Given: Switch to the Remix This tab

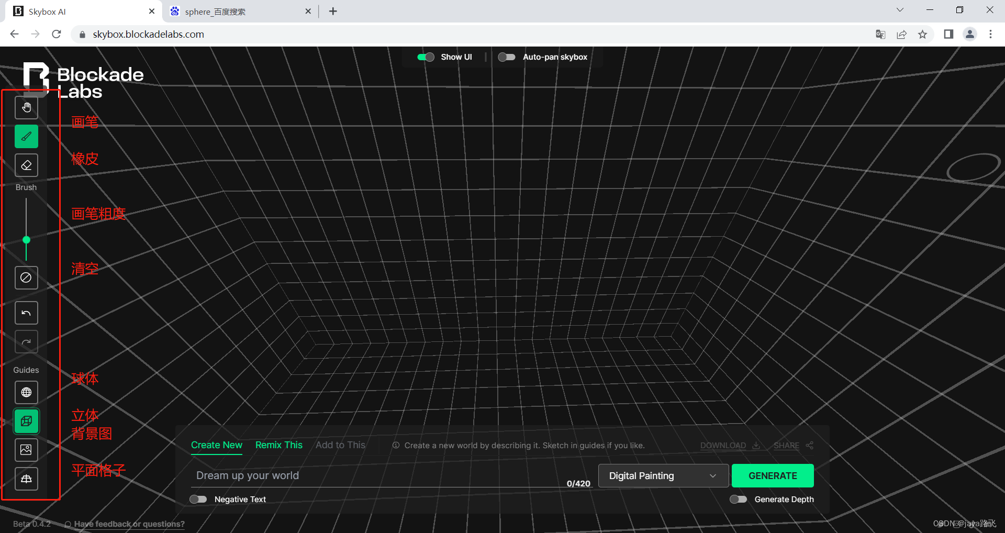Looking at the screenshot, I should tap(279, 445).
